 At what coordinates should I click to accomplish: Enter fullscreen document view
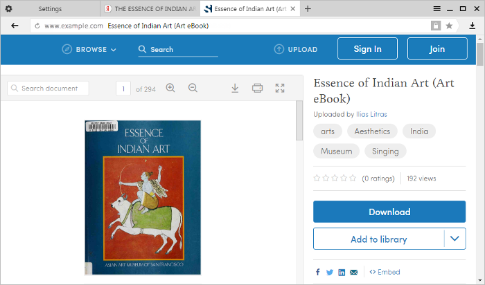(x=280, y=89)
